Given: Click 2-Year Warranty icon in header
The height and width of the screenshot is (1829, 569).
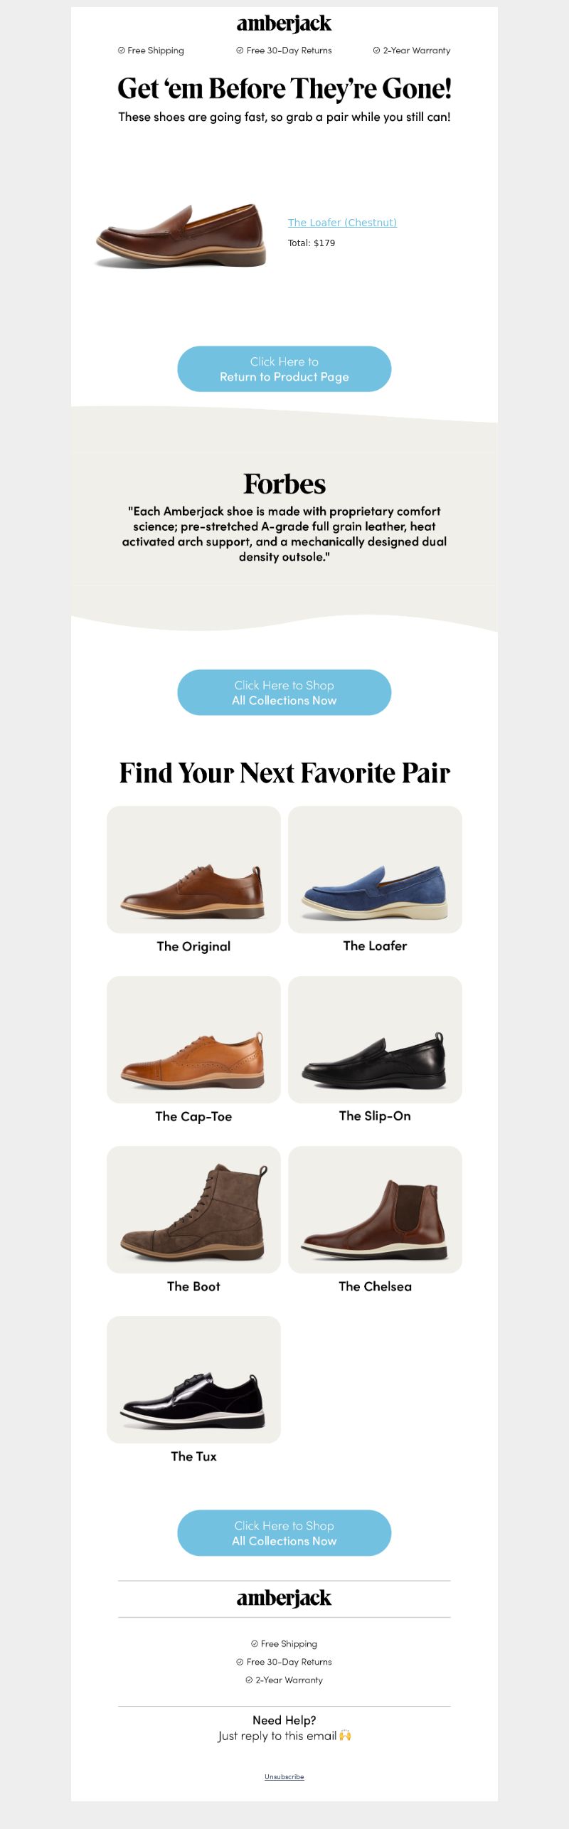Looking at the screenshot, I should tap(376, 51).
